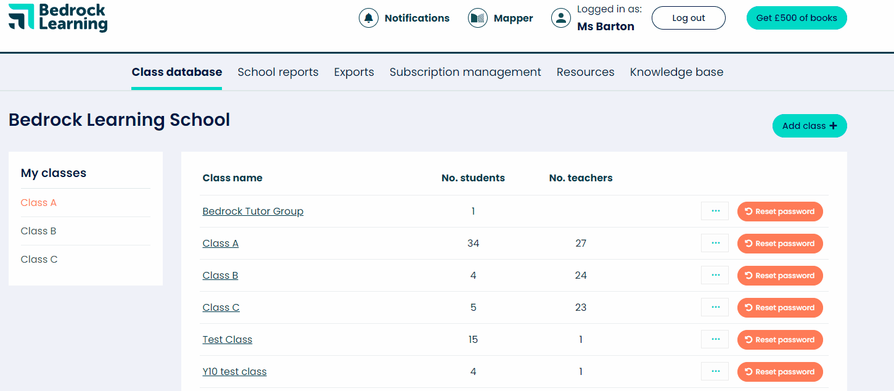This screenshot has height=391, width=894.
Task: Open the School reports tab
Action: pos(278,72)
